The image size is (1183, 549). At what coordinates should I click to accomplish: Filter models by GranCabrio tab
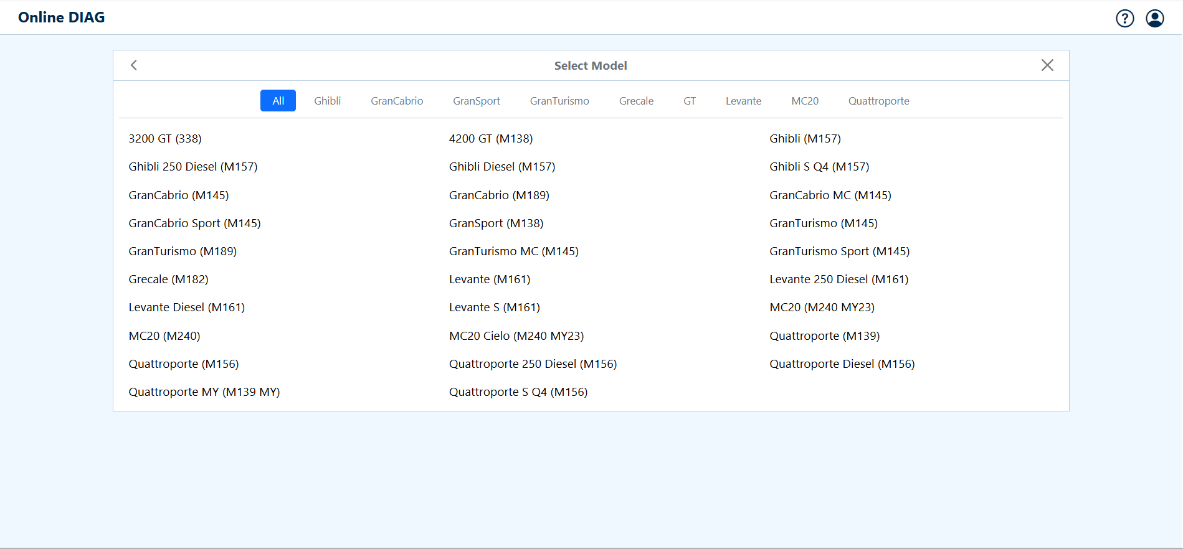tap(396, 101)
